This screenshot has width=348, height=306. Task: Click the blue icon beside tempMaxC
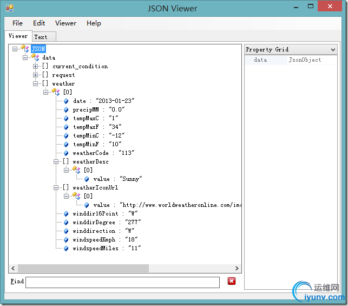pyautogui.click(x=67, y=119)
